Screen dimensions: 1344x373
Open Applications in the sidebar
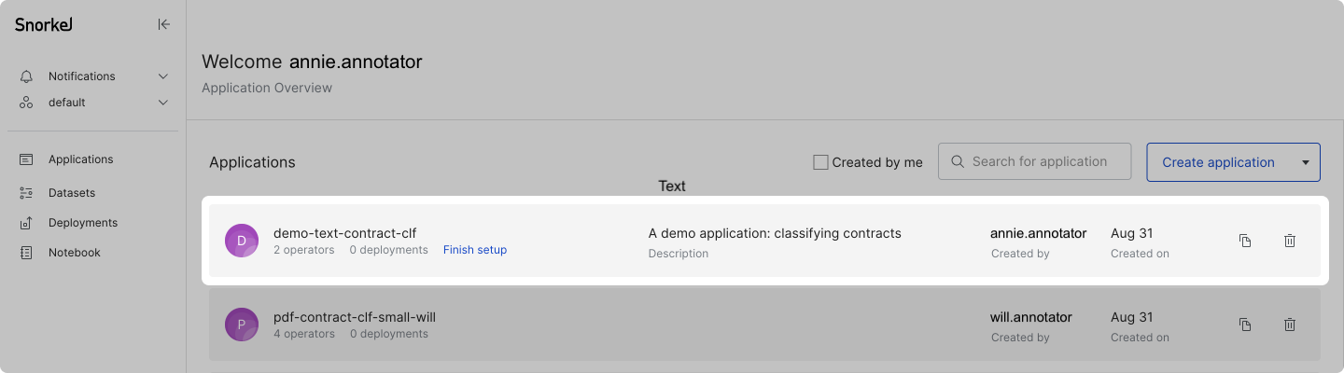coord(81,159)
